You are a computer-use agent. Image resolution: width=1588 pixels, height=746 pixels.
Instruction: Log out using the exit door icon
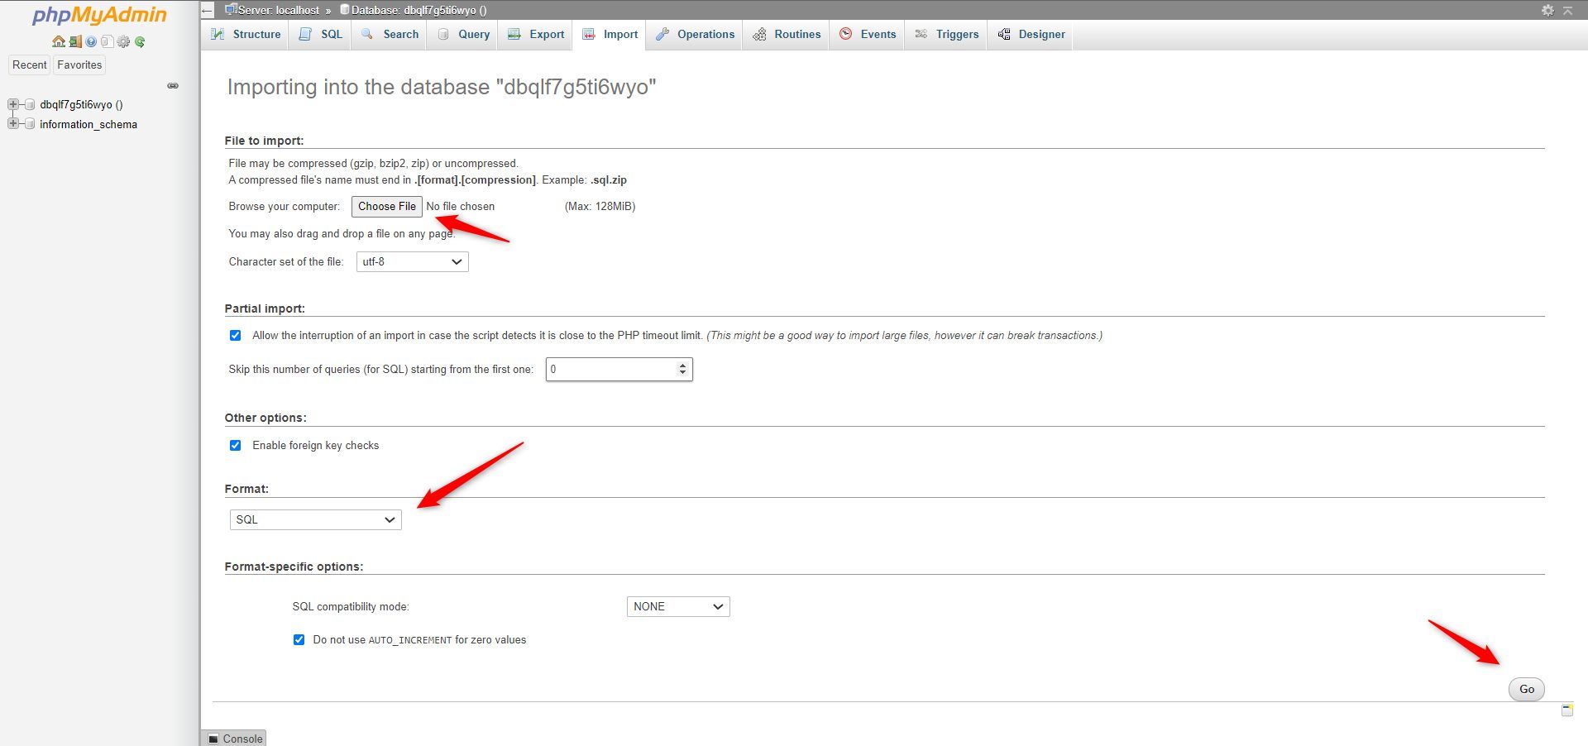[74, 41]
